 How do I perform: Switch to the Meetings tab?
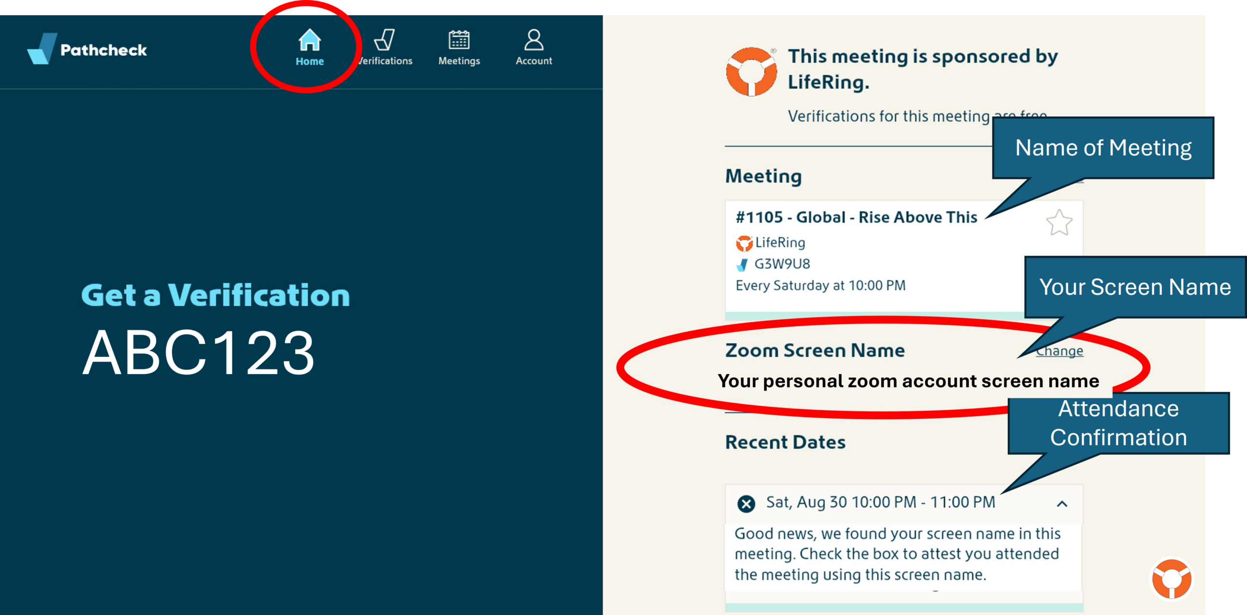tap(458, 49)
